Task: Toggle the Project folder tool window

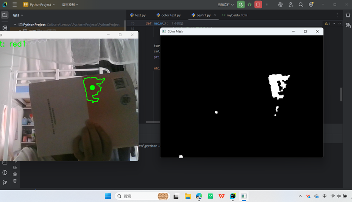Action: pyautogui.click(x=5, y=15)
